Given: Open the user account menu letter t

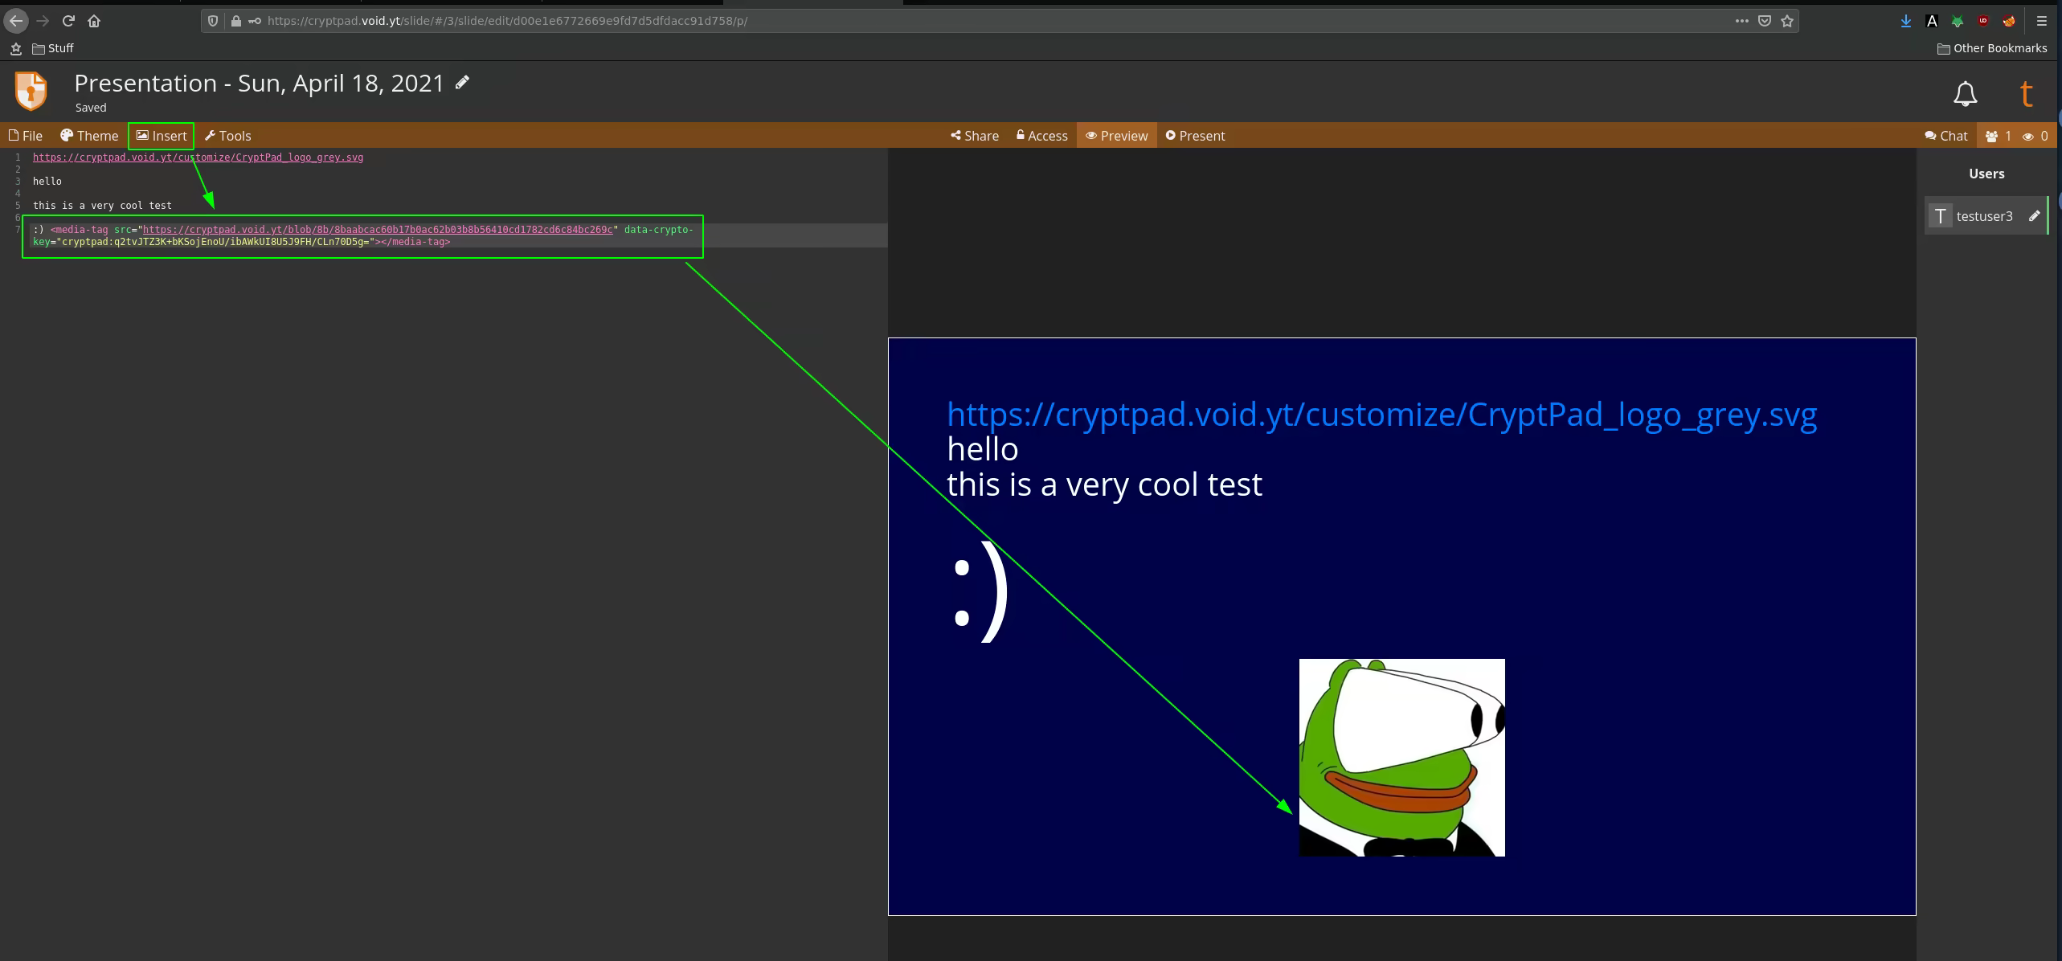Looking at the screenshot, I should coord(2026,93).
